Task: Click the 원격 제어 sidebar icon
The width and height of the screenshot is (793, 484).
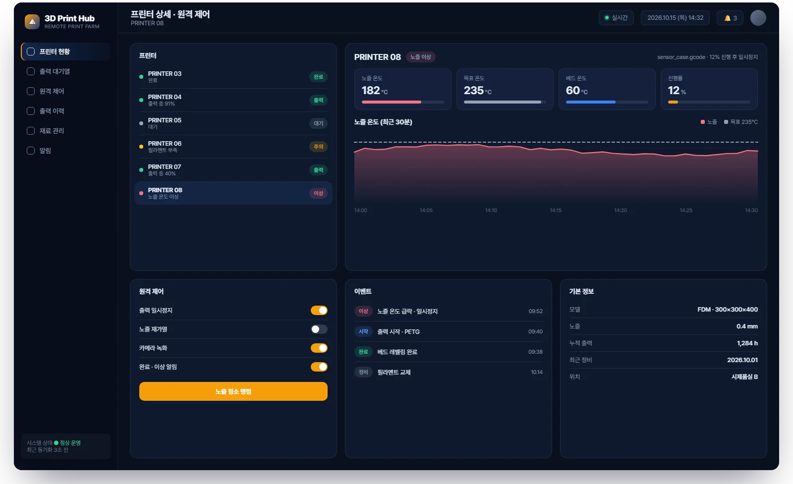Action: tap(31, 91)
